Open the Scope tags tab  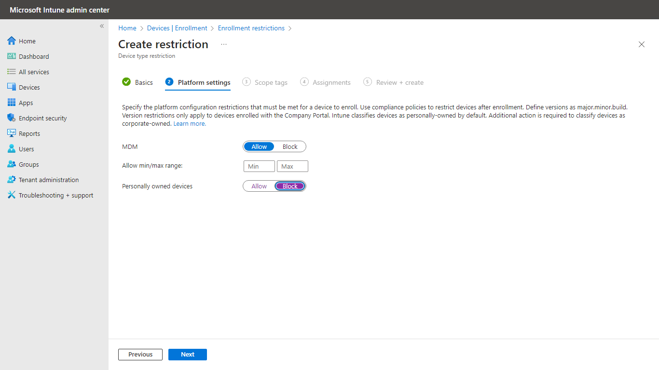point(265,82)
